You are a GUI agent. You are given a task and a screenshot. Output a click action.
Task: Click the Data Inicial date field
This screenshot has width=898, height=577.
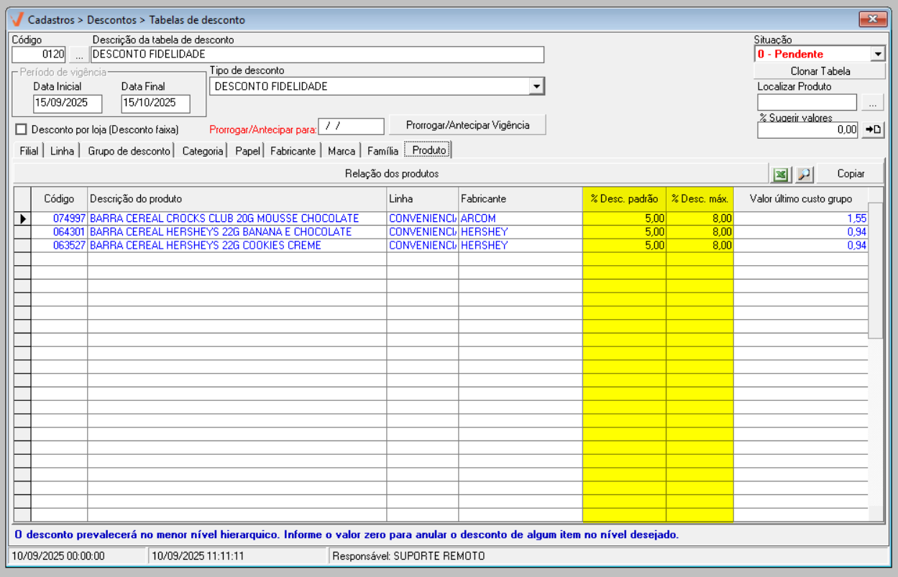[68, 103]
